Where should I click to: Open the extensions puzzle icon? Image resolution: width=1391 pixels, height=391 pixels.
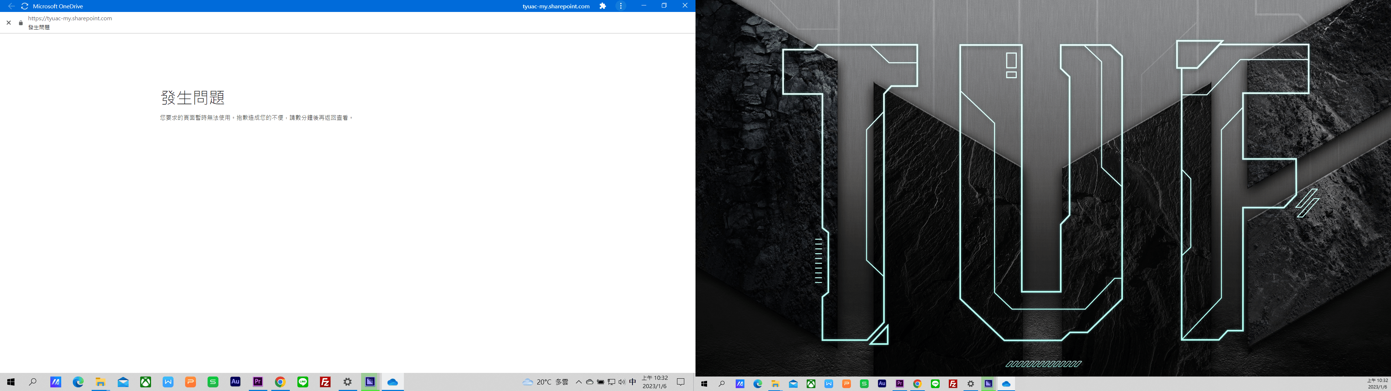[x=603, y=6]
